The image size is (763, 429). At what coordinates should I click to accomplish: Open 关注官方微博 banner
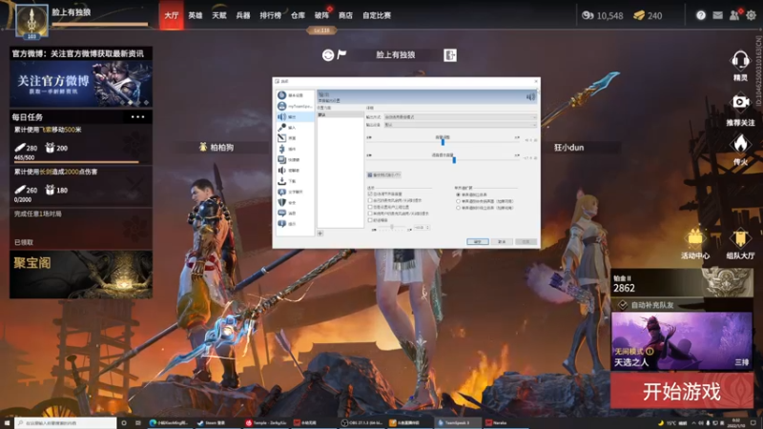coord(81,84)
